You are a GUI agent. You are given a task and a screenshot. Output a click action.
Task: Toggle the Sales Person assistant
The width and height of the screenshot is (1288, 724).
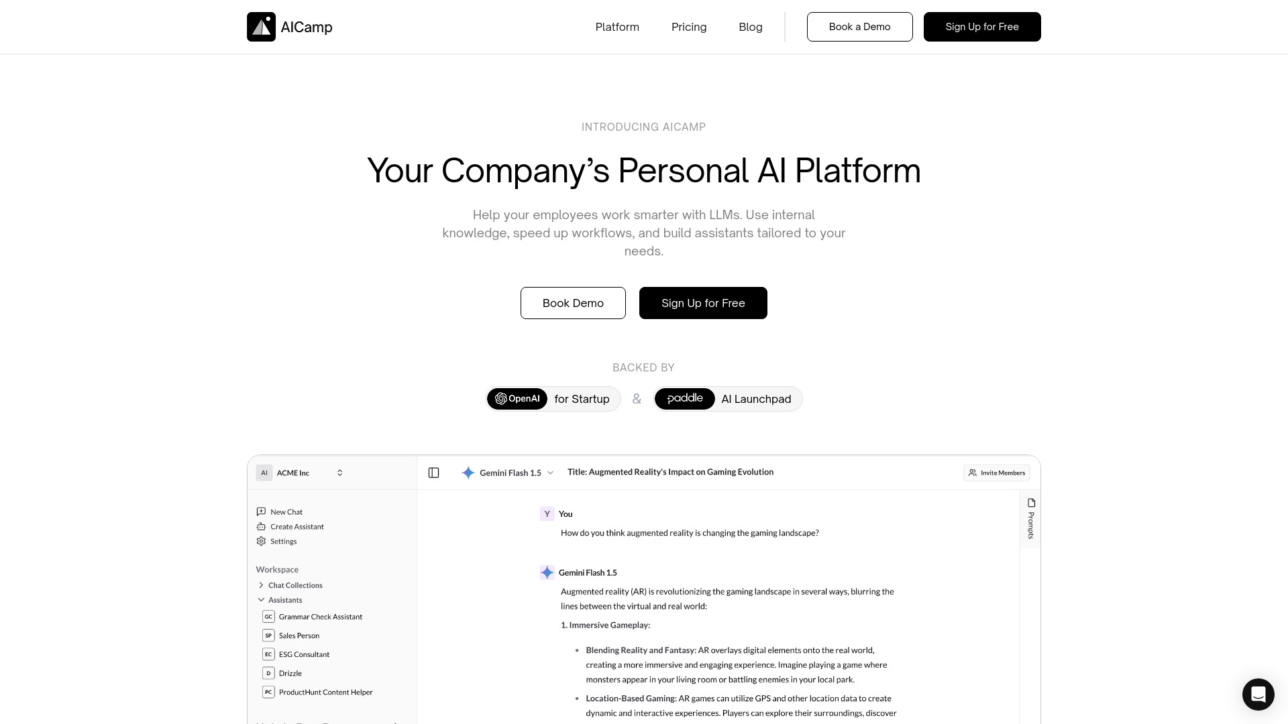pos(299,635)
